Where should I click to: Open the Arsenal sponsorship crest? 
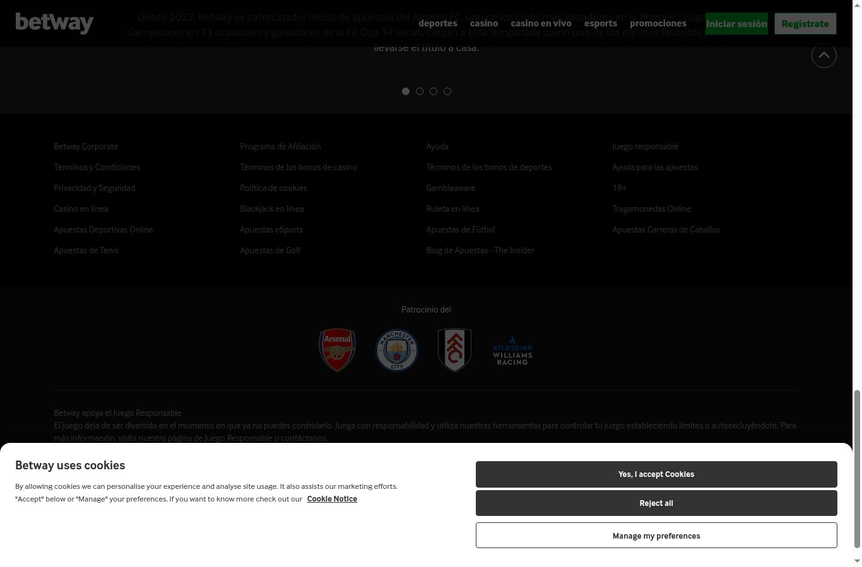338,350
